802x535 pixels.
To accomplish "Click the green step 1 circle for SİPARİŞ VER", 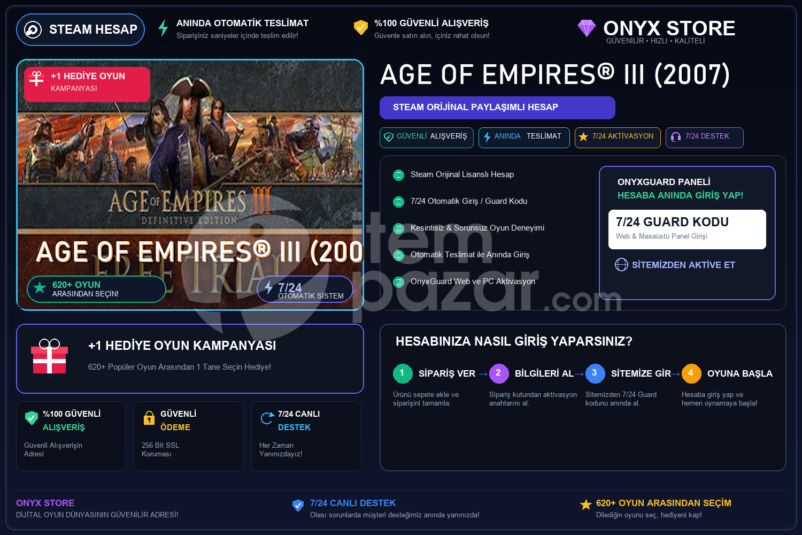I will 403,373.
